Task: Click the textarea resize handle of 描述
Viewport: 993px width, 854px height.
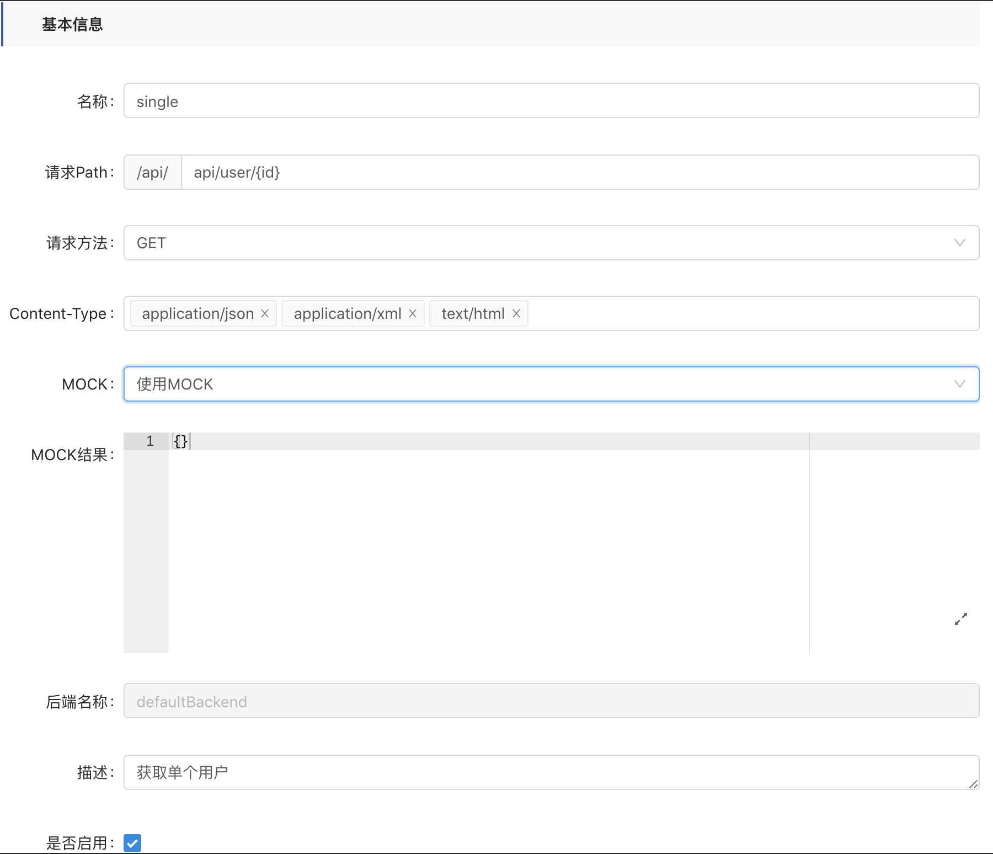Action: pyautogui.click(x=974, y=784)
